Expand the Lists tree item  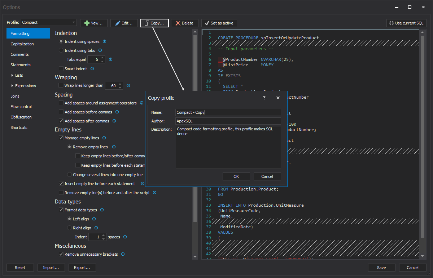12,75
